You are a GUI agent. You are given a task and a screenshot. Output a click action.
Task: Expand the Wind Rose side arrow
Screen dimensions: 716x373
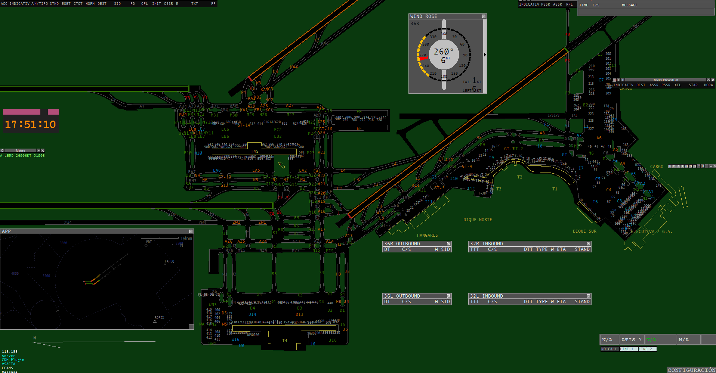point(485,55)
